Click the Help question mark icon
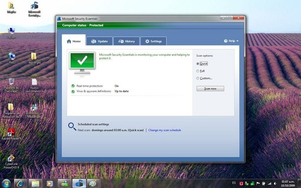 pyautogui.click(x=226, y=41)
